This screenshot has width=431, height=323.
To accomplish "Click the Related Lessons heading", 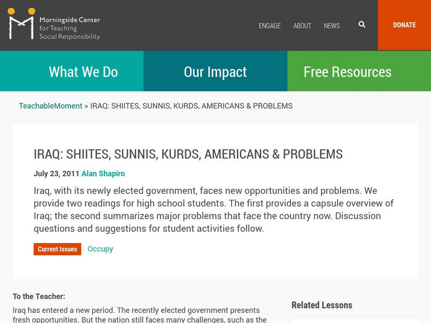I will tap(322, 305).
